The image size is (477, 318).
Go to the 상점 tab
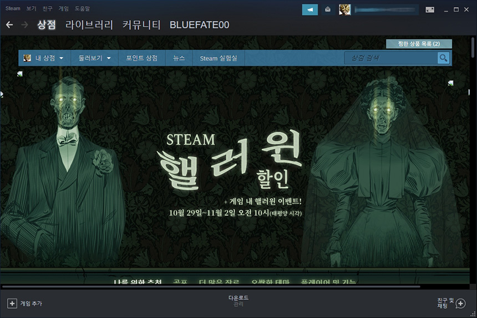tap(47, 25)
